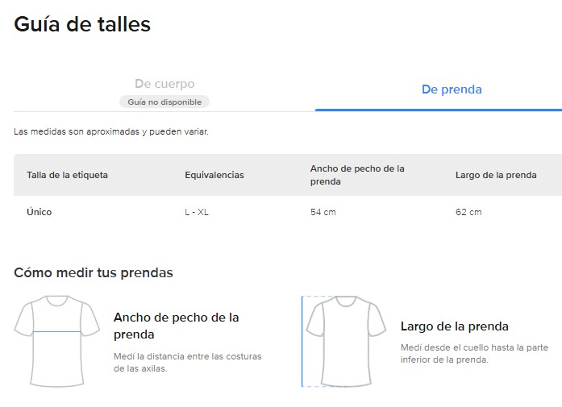The image size is (562, 407).
Task: Click the Largo de la prenda heading beside the shirt illustration
Action: click(x=454, y=326)
